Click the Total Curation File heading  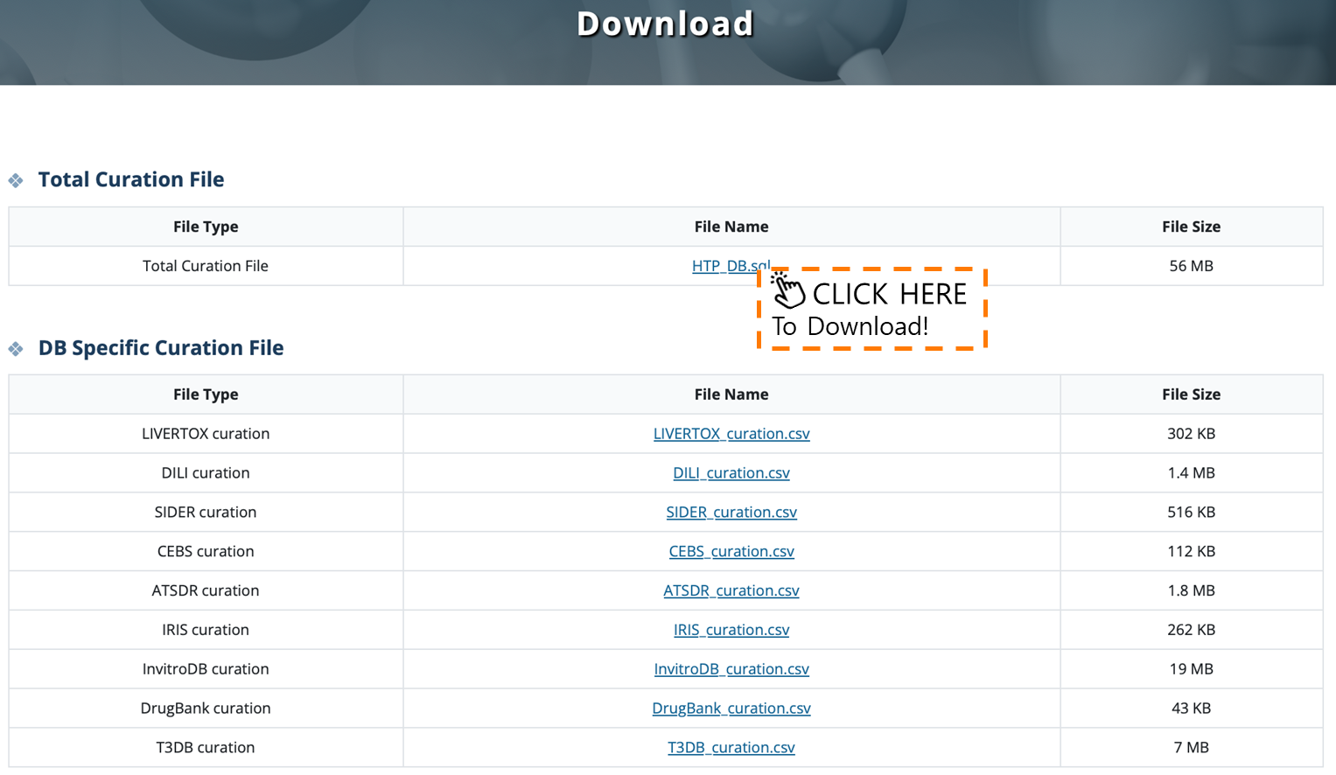(x=131, y=179)
